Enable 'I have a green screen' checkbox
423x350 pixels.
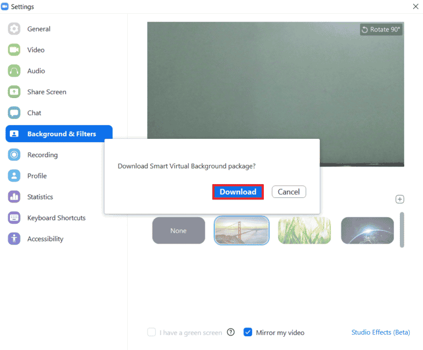[x=151, y=332]
